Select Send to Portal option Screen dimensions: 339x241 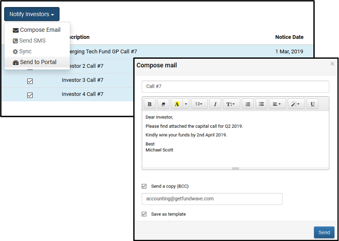tap(37, 62)
